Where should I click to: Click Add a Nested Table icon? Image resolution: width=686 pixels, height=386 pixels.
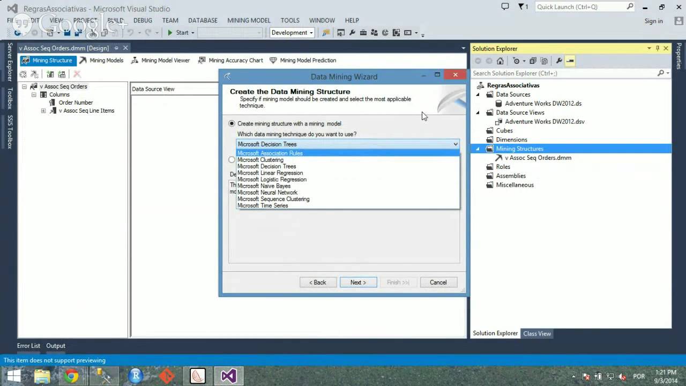(62, 75)
